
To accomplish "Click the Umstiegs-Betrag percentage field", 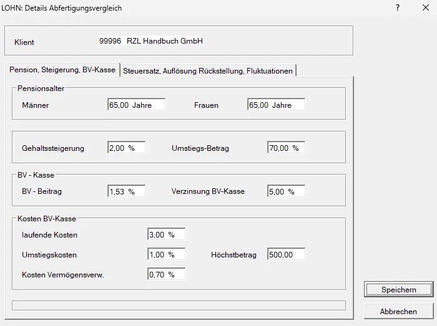I will 286,148.
